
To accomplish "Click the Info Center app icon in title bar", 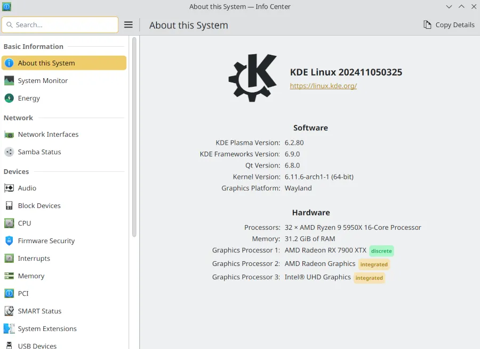I will point(7,6).
